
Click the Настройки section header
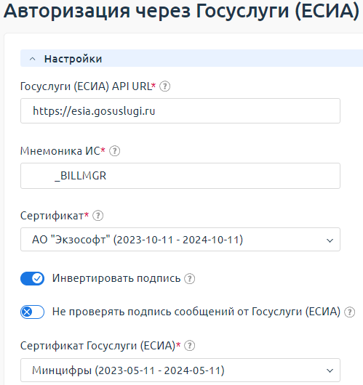pyautogui.click(x=191, y=58)
